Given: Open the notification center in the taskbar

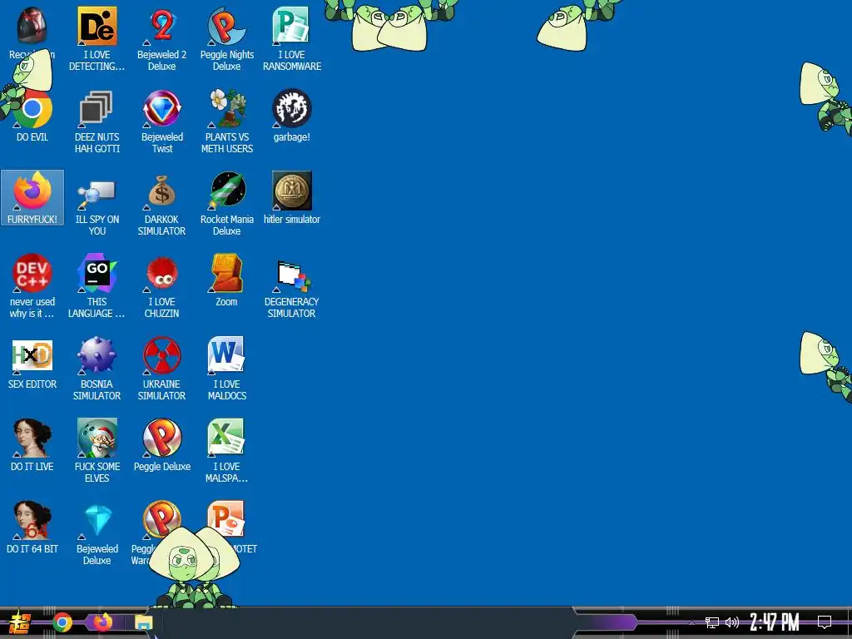Looking at the screenshot, I should point(825,622).
